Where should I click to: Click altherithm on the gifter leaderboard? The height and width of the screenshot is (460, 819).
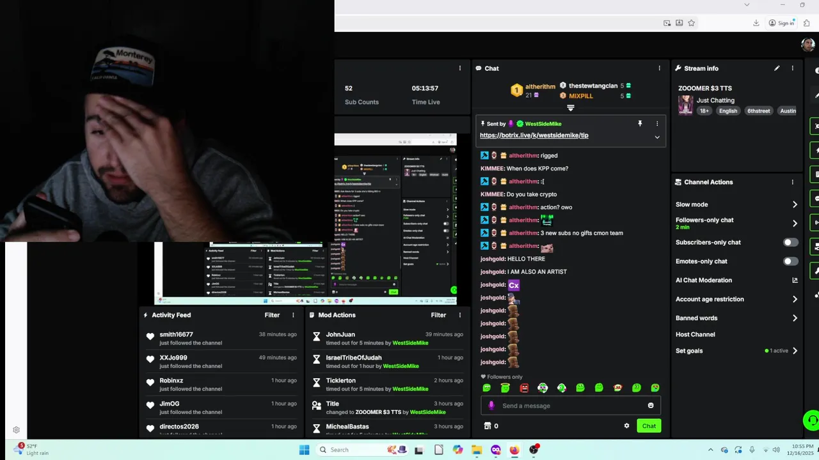point(540,86)
